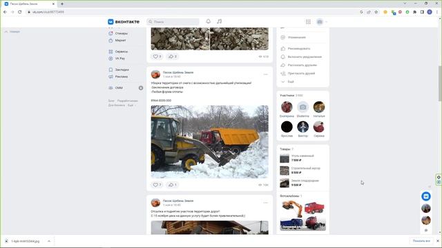This screenshot has height=248, width=442.
Task: Open the snow loader and dump truck photo
Action: 210,142
